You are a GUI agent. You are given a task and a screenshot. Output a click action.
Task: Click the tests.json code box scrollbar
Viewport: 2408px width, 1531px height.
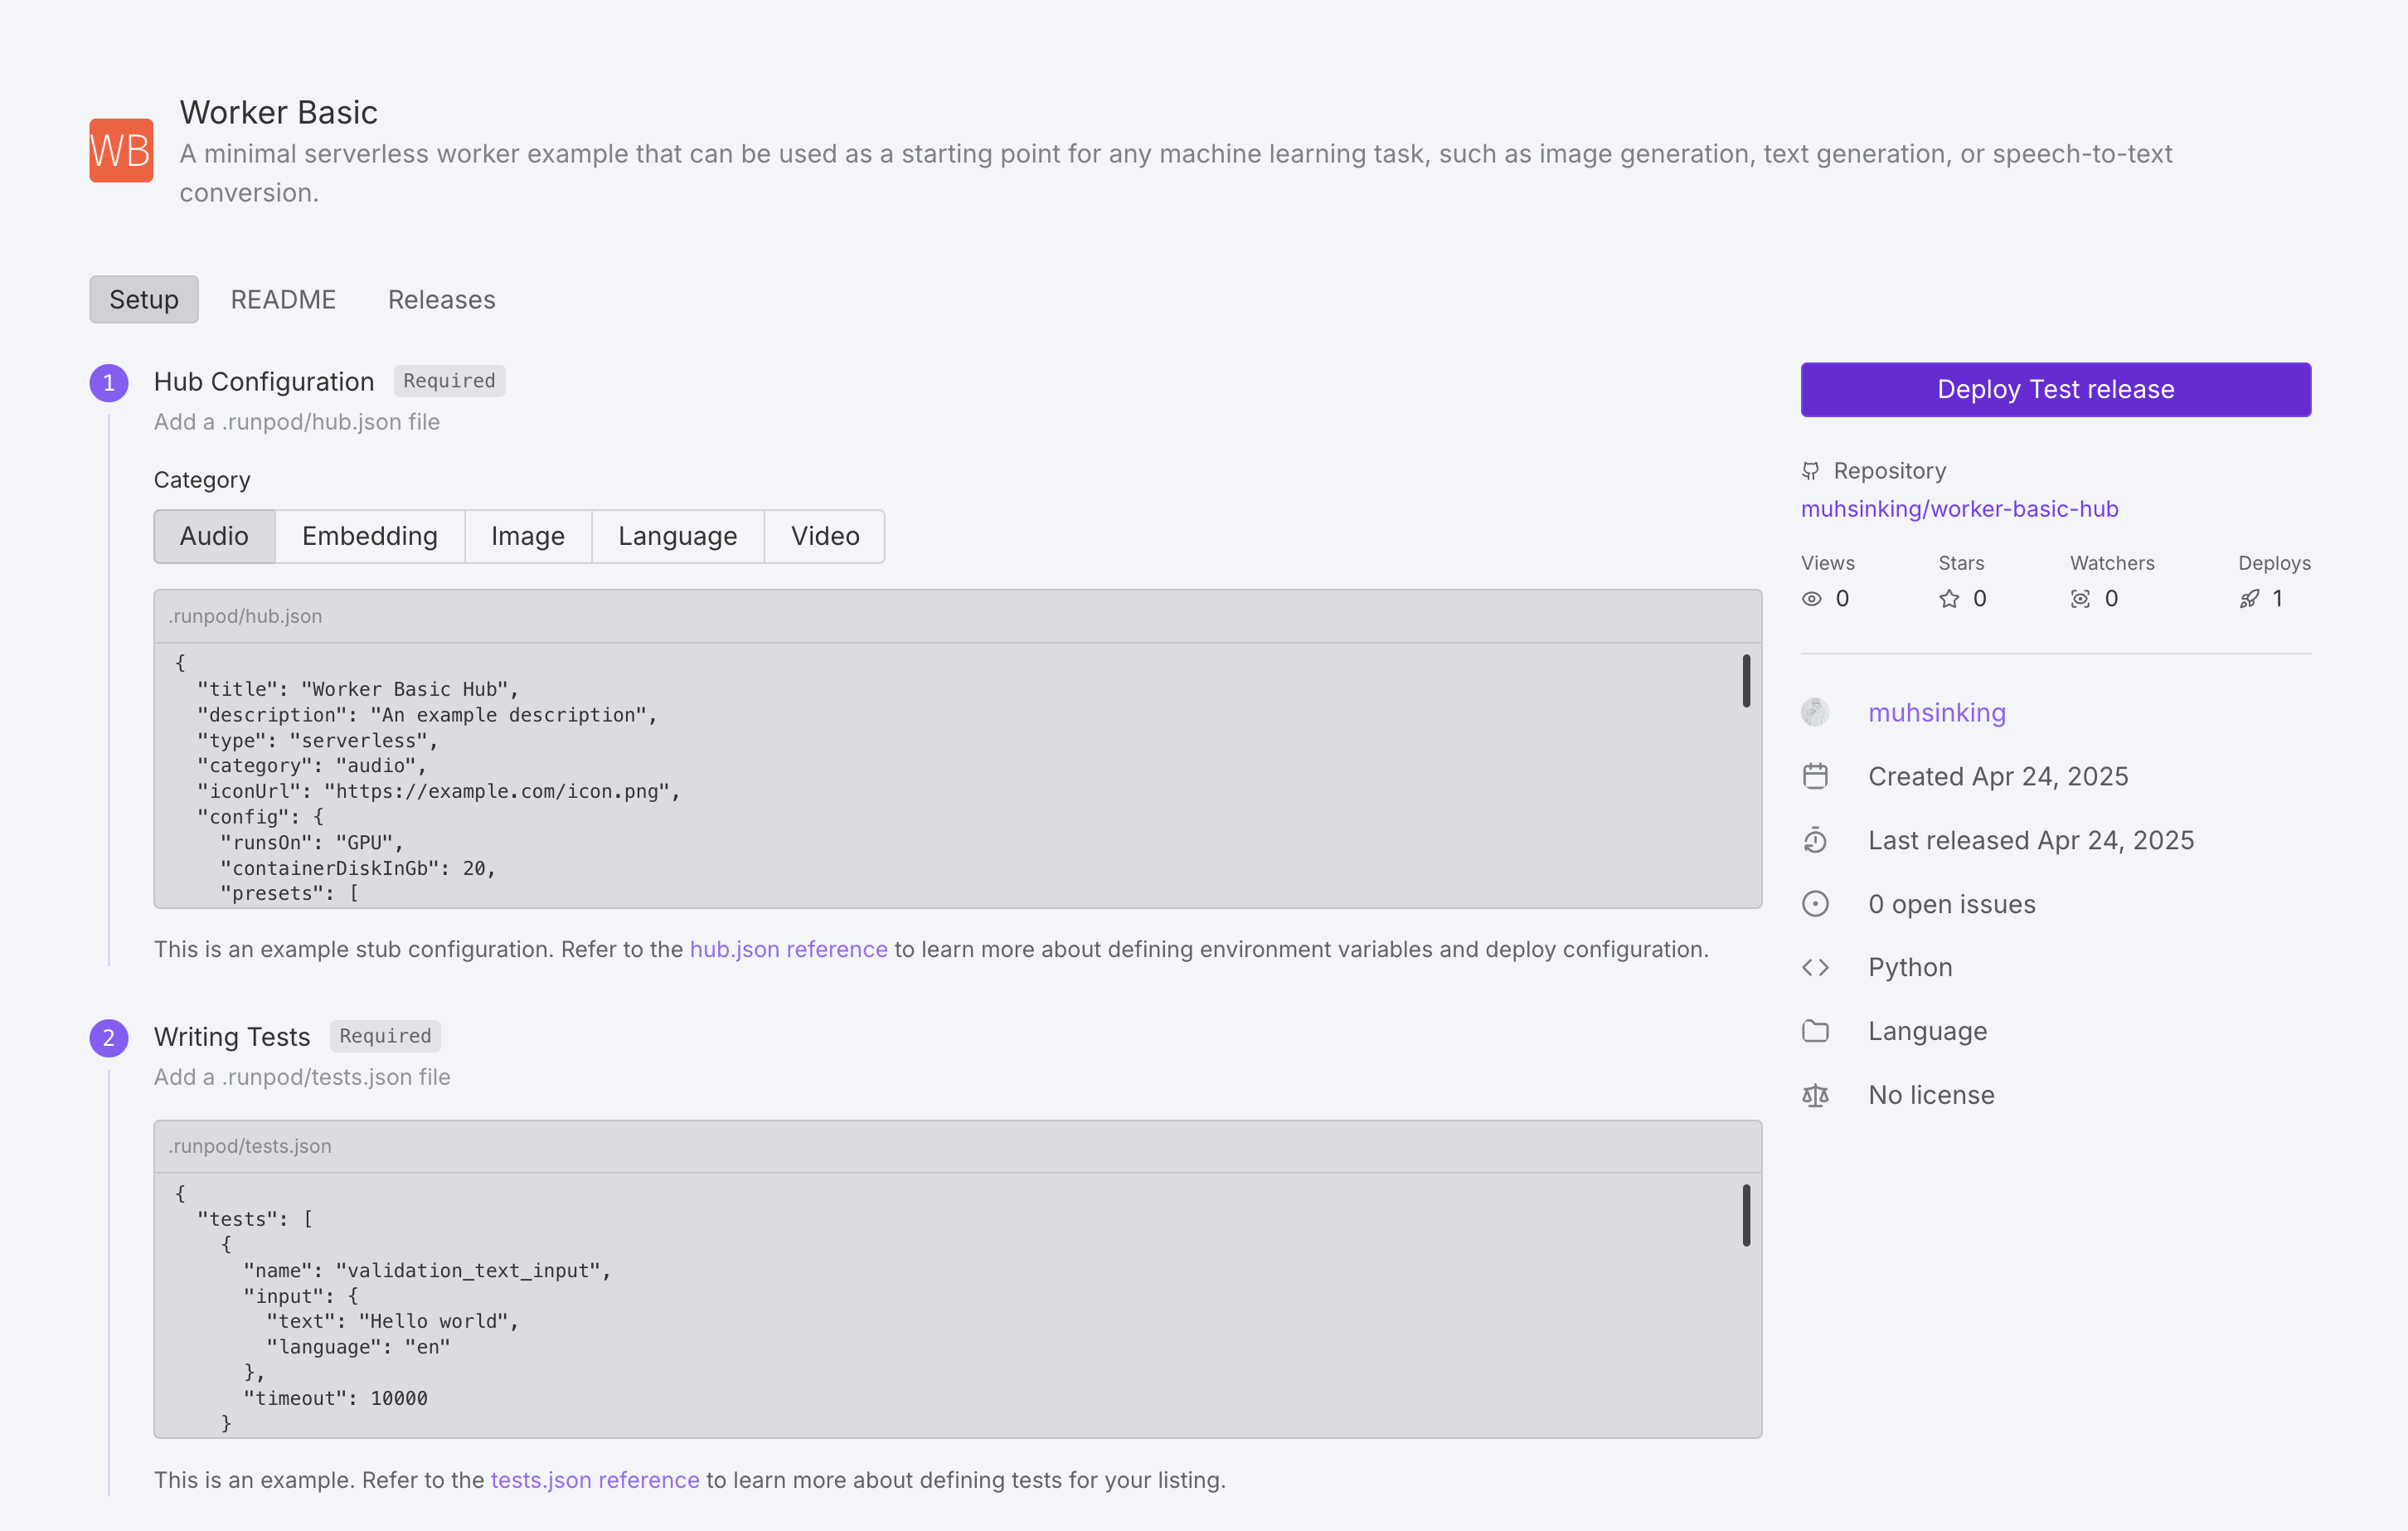click(x=1746, y=1215)
